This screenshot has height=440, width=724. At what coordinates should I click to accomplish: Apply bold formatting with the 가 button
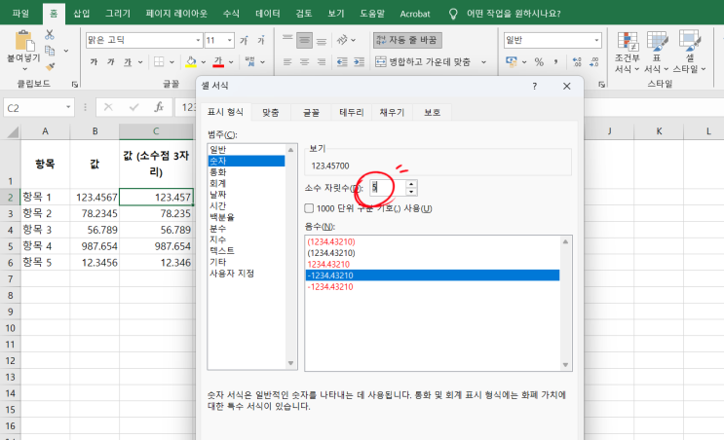(x=95, y=61)
